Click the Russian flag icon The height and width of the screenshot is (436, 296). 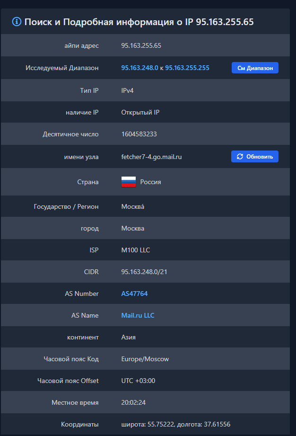click(129, 182)
